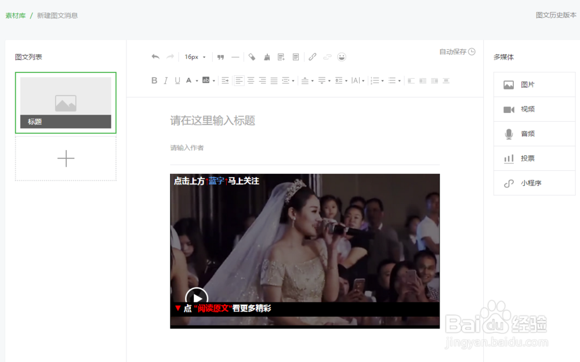Insert a mini program via 小程序

click(535, 183)
